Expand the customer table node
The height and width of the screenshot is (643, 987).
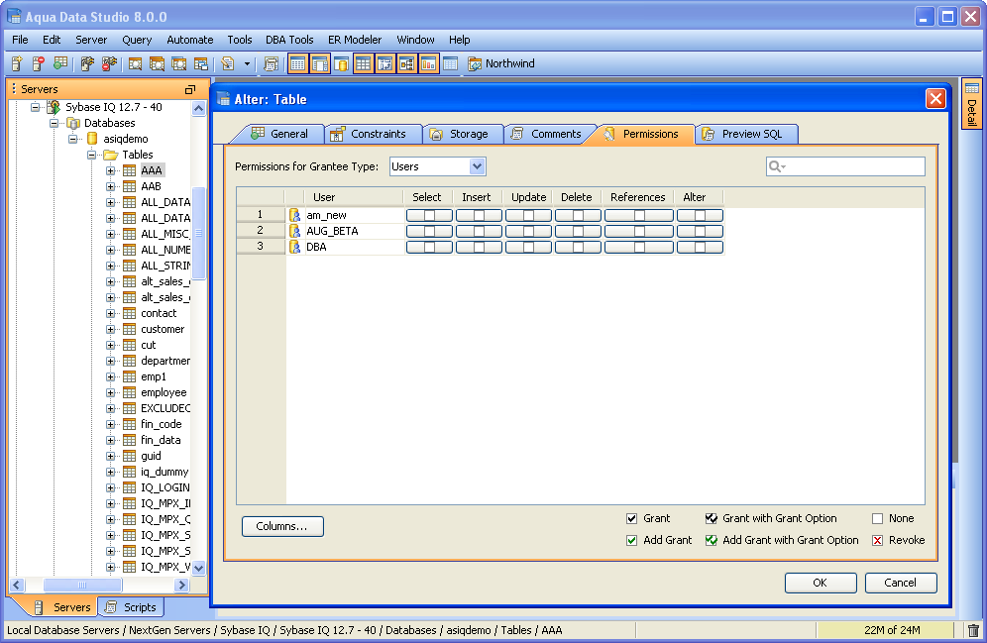point(111,329)
